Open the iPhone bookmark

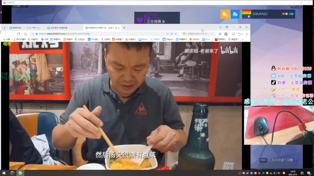[143, 39]
